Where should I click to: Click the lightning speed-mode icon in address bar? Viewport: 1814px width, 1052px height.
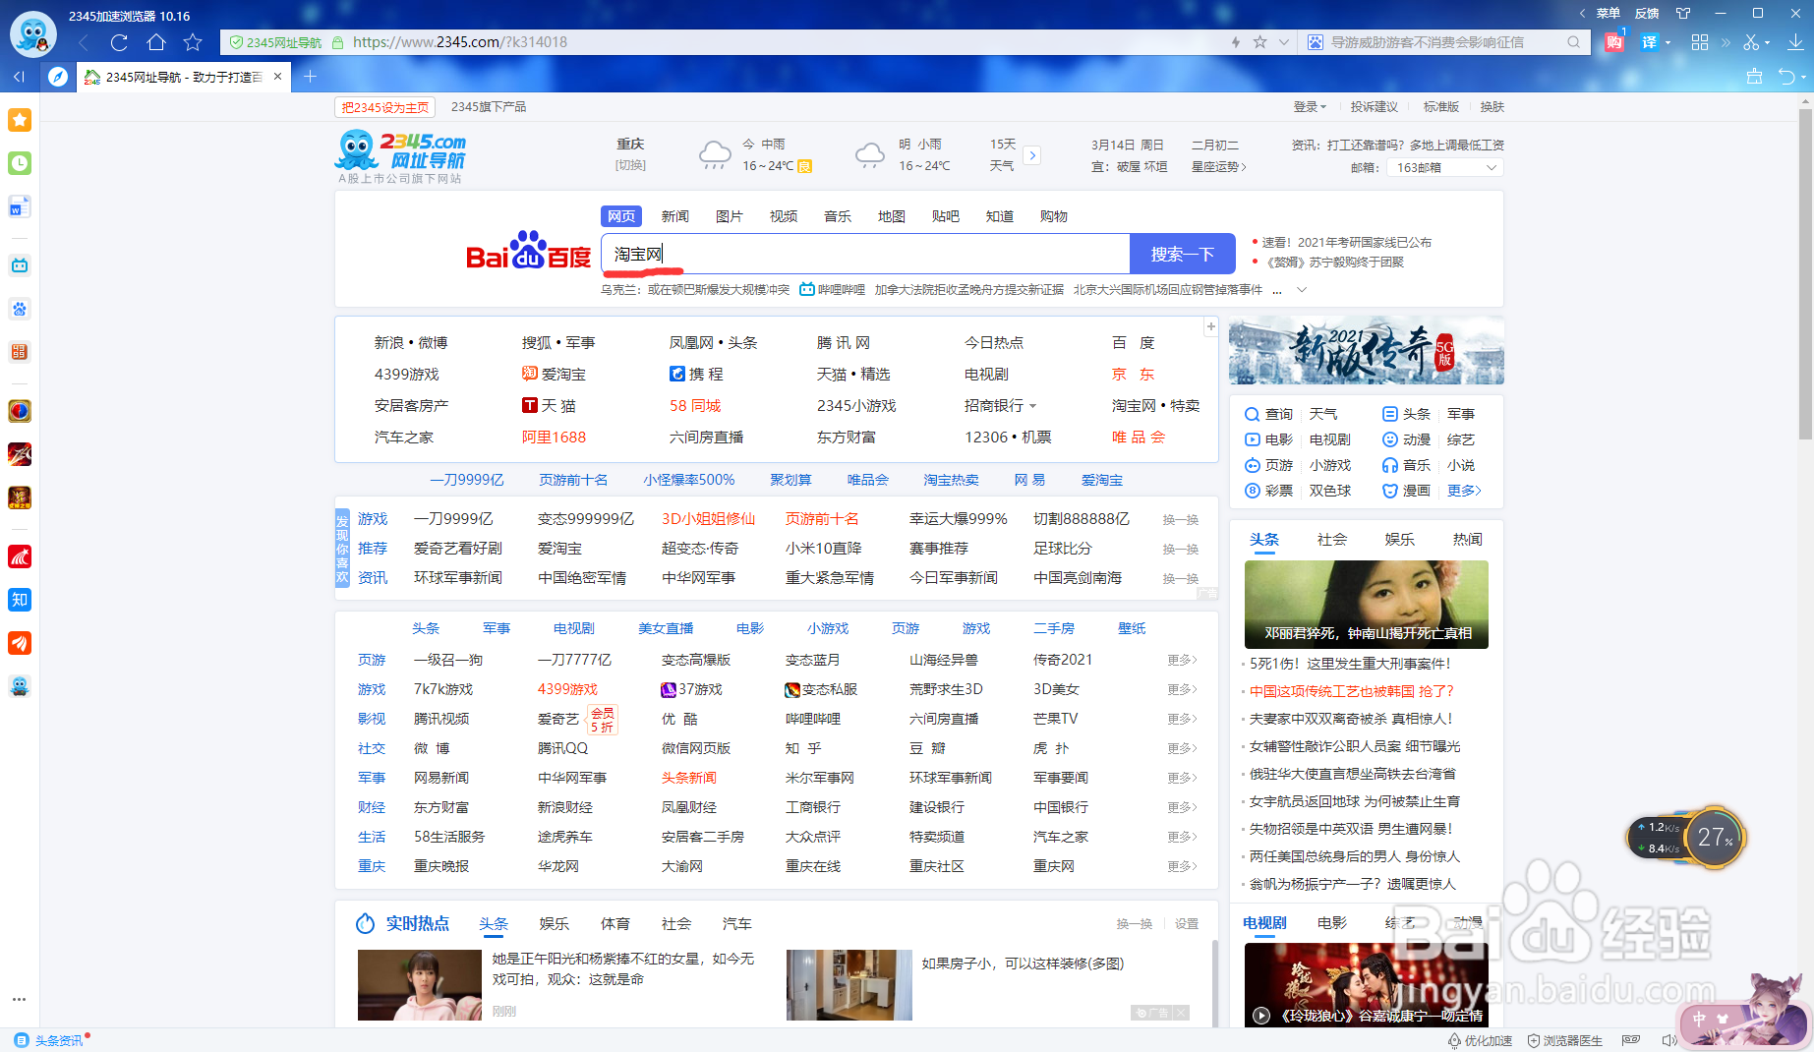[1236, 42]
